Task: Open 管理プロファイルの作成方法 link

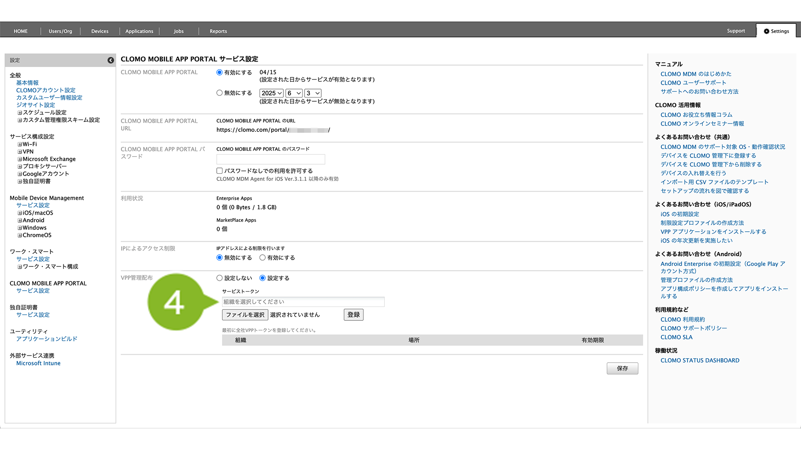Action: [696, 280]
